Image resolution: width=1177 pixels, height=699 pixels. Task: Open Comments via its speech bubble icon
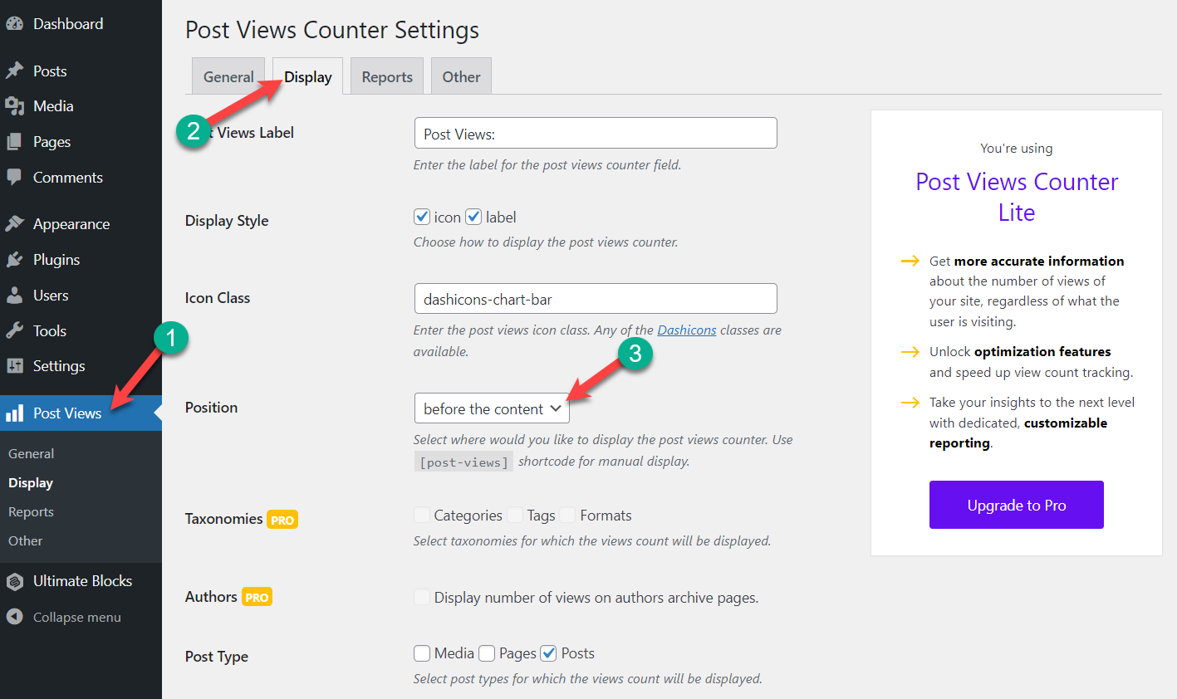[16, 177]
